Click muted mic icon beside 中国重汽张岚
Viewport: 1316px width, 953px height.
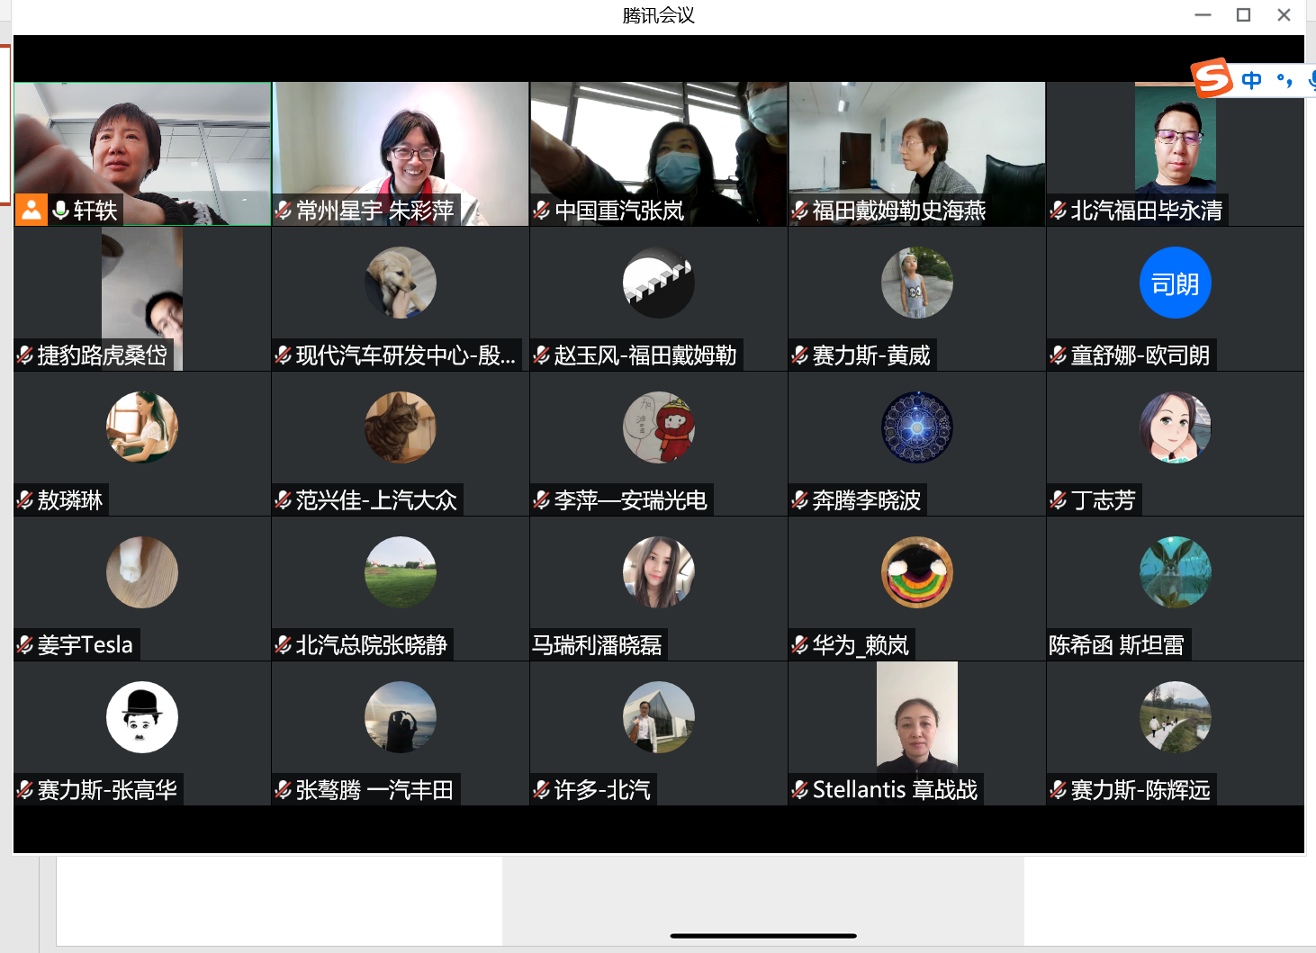[x=542, y=211]
